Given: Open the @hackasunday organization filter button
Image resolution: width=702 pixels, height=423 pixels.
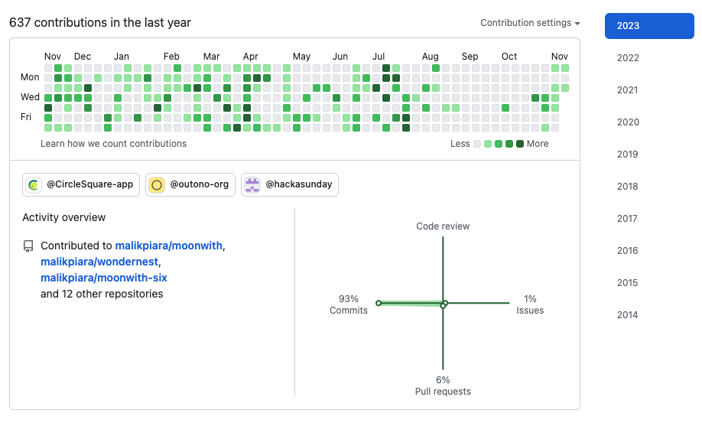Looking at the screenshot, I should 290,184.
